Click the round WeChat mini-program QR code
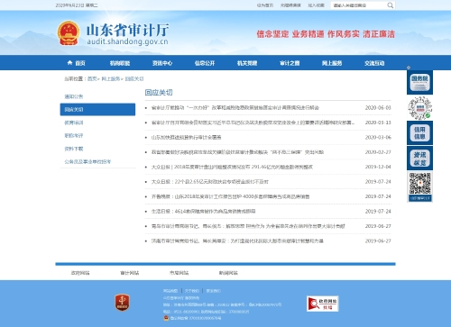Viewport: 451px width, 327px height. tap(419, 108)
